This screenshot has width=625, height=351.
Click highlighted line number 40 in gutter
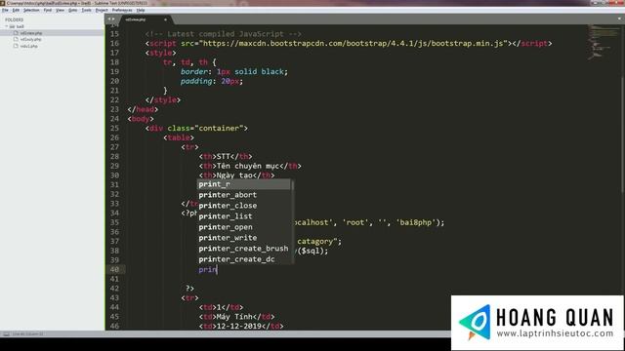click(x=114, y=269)
